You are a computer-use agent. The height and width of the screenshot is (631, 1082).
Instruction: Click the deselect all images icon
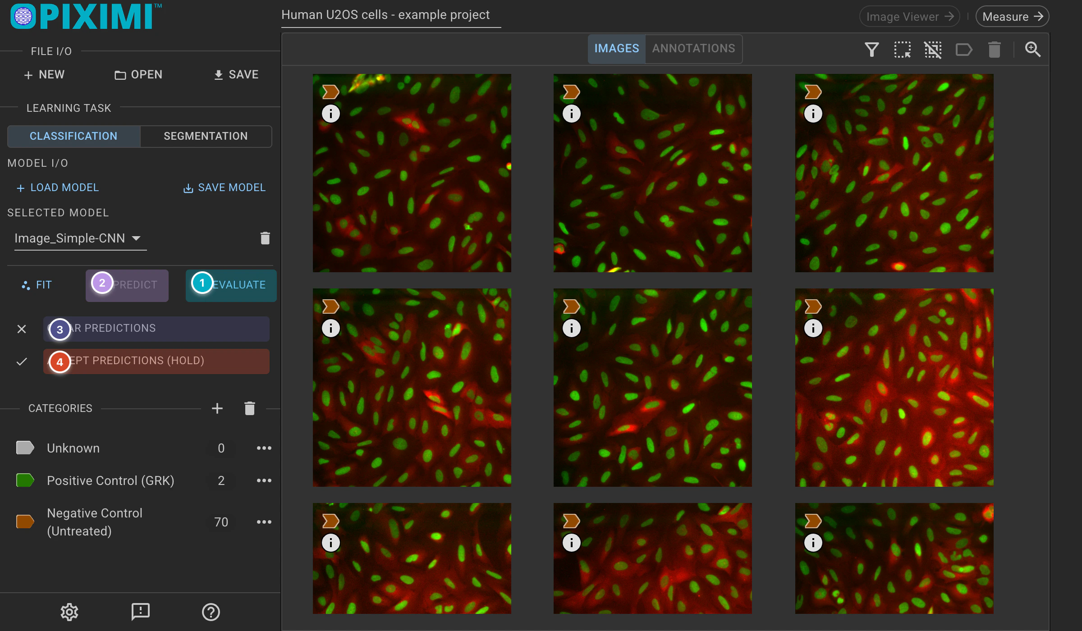[x=933, y=49]
